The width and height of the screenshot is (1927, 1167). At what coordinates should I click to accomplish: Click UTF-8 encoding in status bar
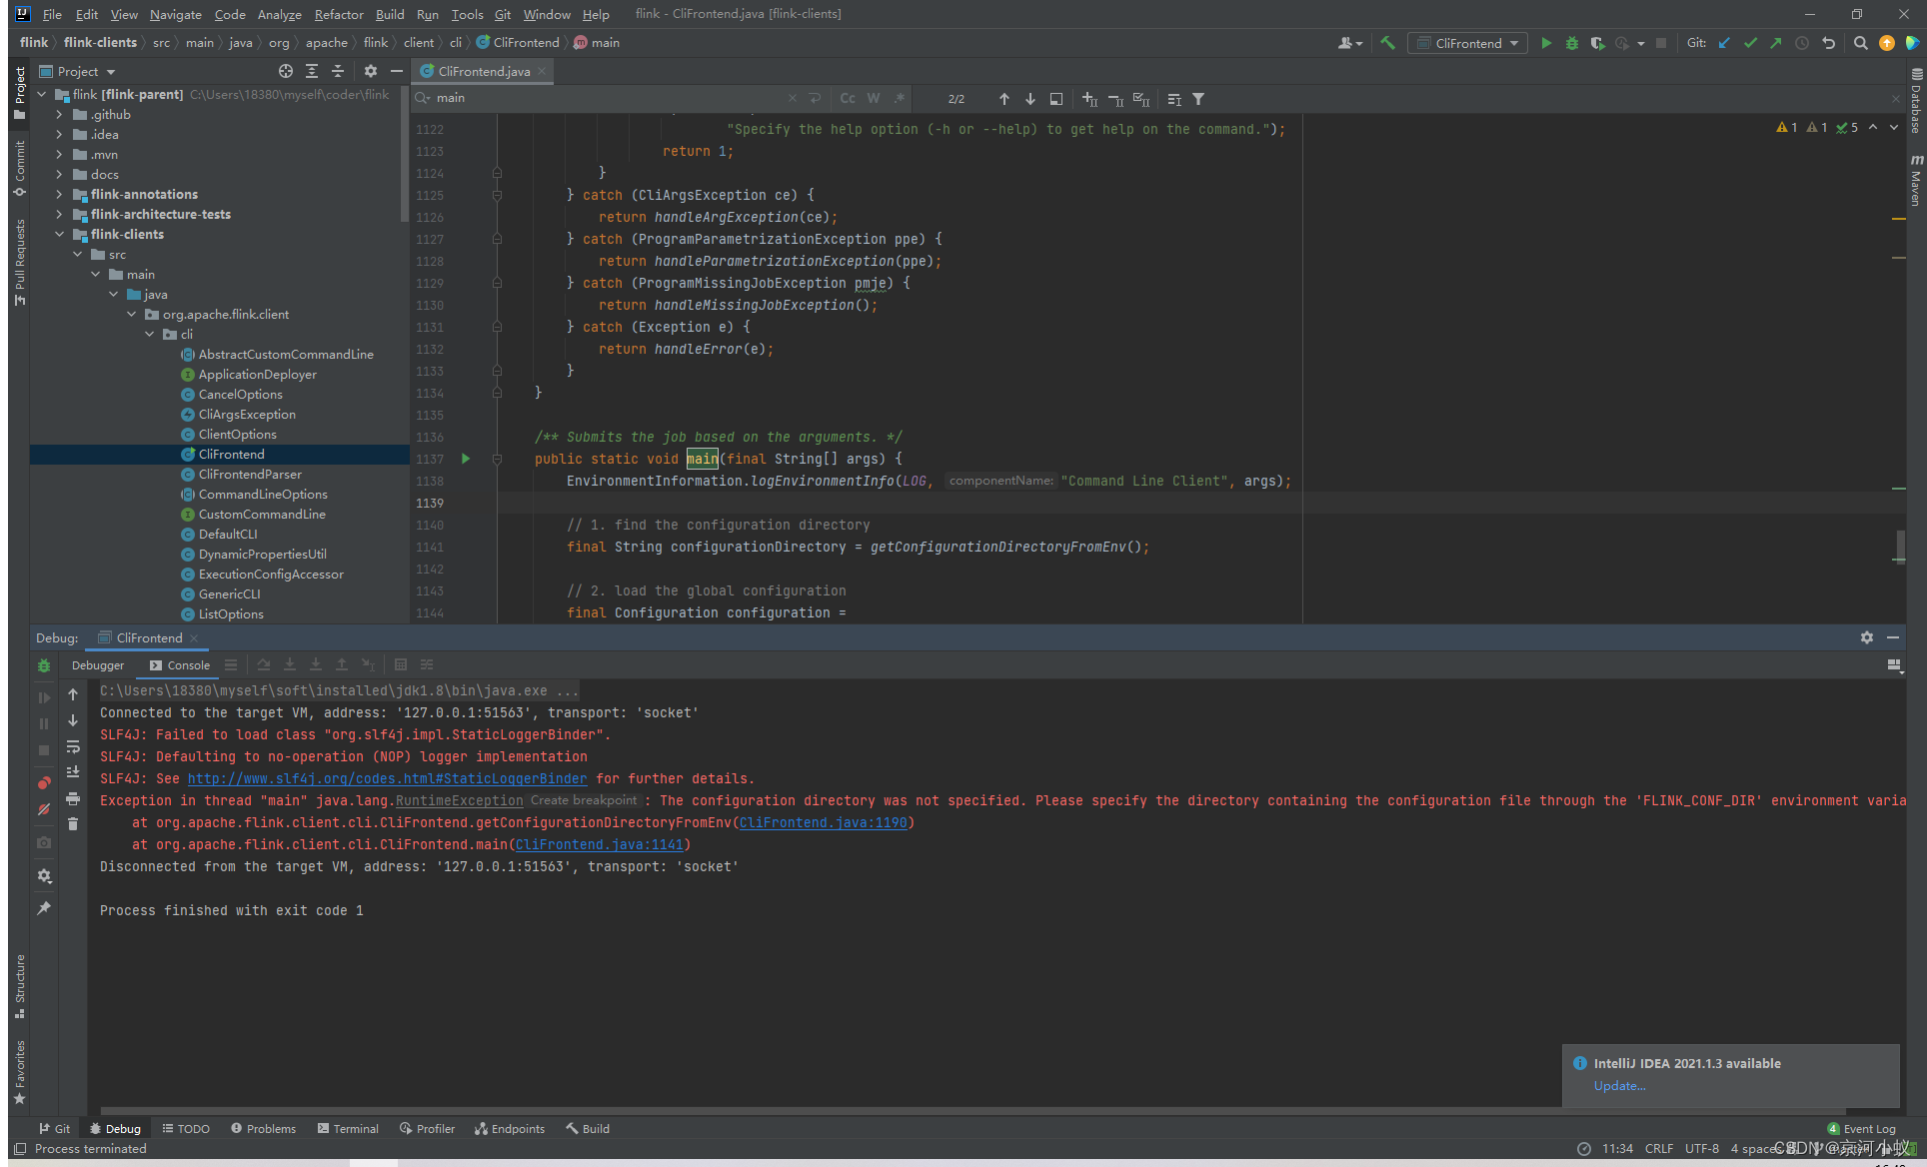point(1701,1149)
